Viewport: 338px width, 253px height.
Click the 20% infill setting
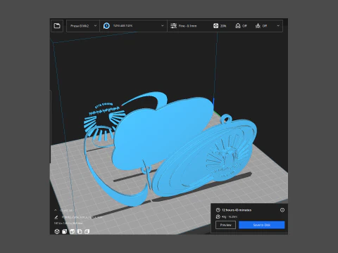pyautogui.click(x=220, y=26)
